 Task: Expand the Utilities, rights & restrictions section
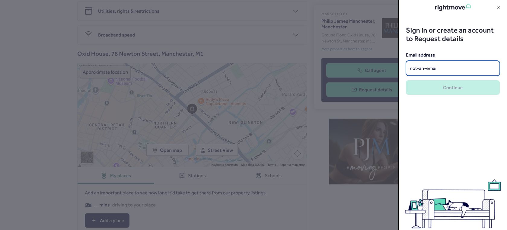(192, 11)
